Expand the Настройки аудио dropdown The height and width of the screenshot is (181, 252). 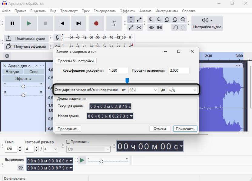pyautogui.click(x=207, y=23)
